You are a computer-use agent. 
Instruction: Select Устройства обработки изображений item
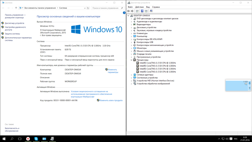pyautogui.click(x=153, y=84)
